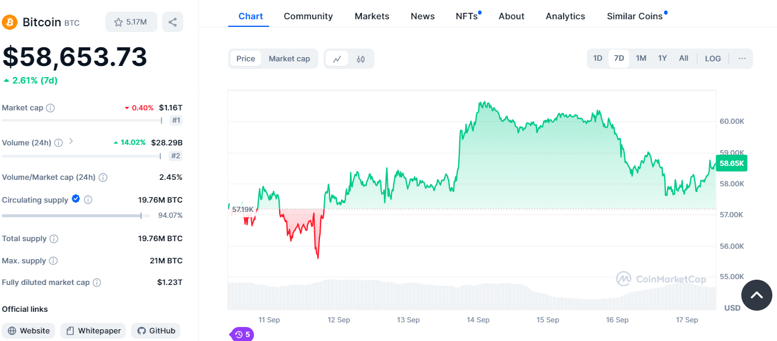Click the info icon beside Volume/Market cap (24h)

pos(103,177)
